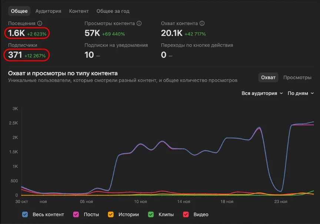Expand the По дням period dropdown
This screenshot has height=224, width=320.
[301, 93]
